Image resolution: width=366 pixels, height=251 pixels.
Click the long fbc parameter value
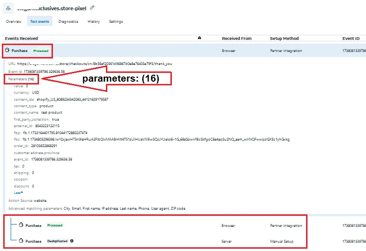tap(156, 139)
